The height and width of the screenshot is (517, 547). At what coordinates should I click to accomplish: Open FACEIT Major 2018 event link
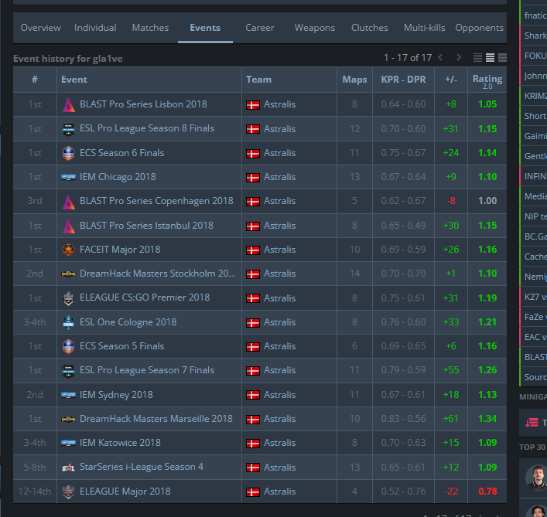tap(120, 250)
